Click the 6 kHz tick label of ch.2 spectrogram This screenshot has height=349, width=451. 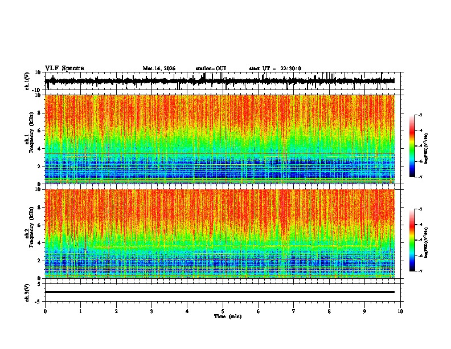(x=40, y=225)
